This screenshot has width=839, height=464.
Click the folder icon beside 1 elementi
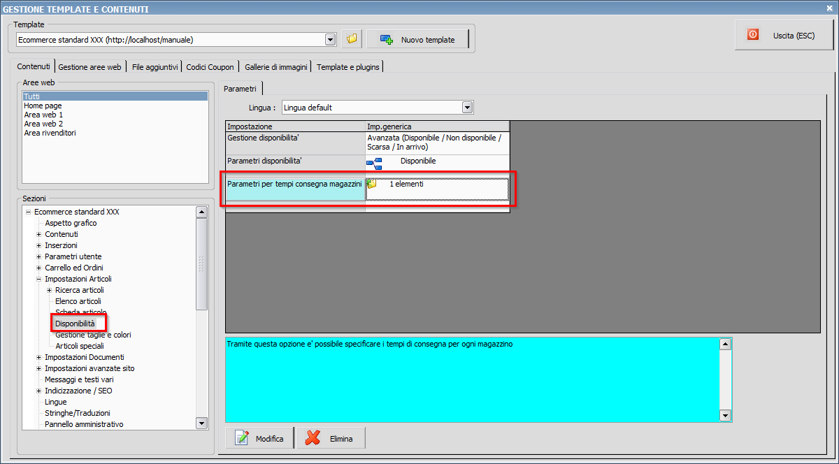pyautogui.click(x=372, y=184)
